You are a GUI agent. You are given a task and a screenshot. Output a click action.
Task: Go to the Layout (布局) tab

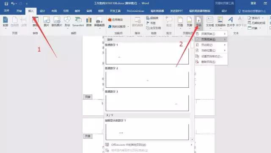pyautogui.click(x=54, y=11)
